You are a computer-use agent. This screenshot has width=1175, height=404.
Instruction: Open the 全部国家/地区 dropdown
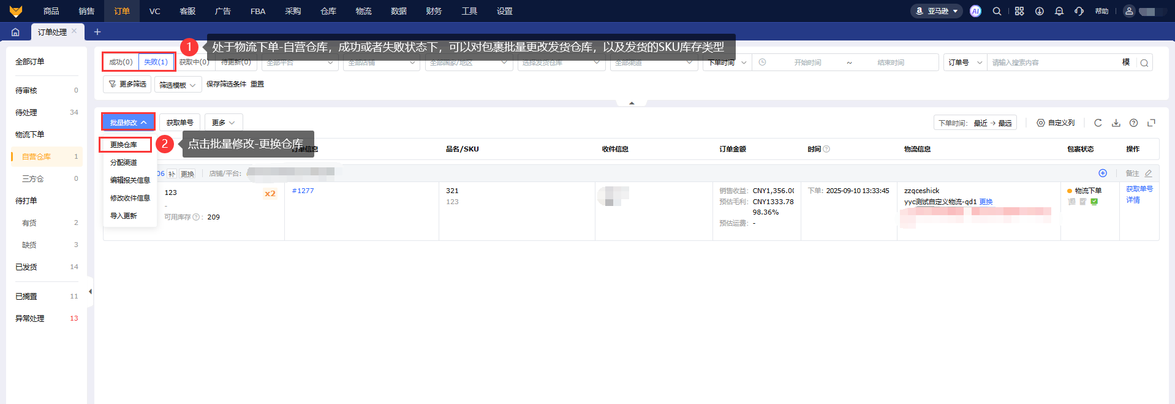coord(469,63)
